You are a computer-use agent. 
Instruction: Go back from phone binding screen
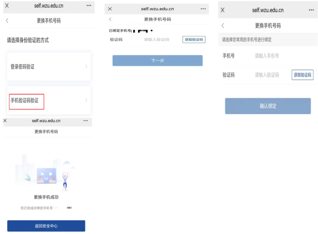pos(223,26)
